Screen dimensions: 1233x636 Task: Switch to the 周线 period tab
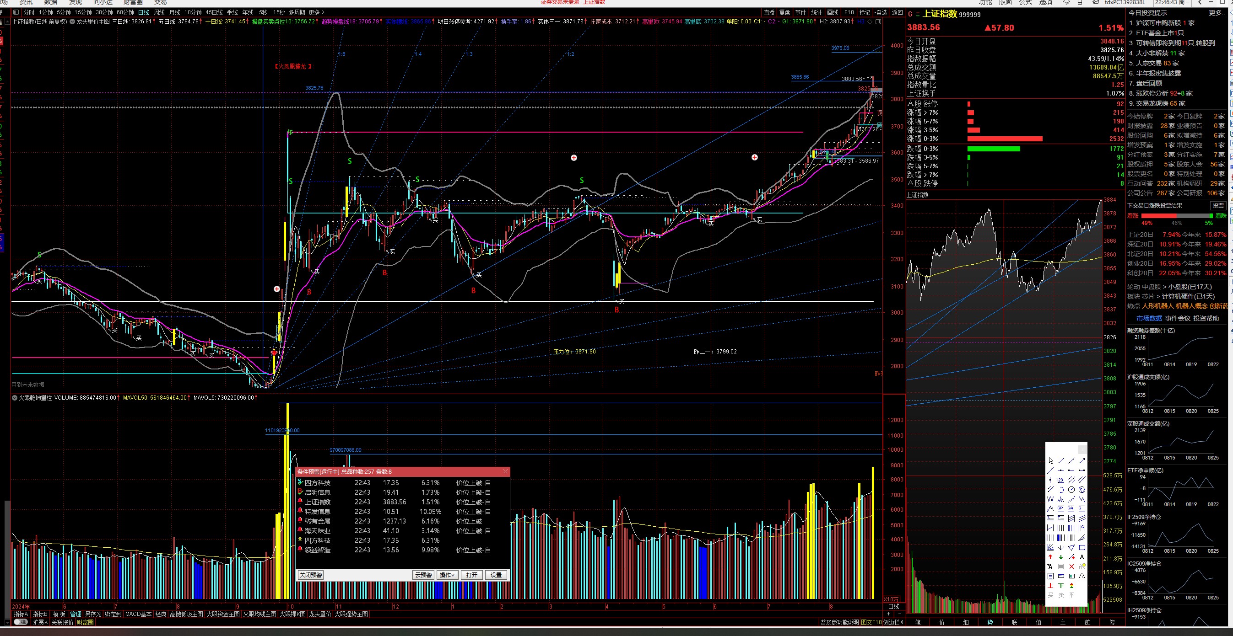coord(159,12)
